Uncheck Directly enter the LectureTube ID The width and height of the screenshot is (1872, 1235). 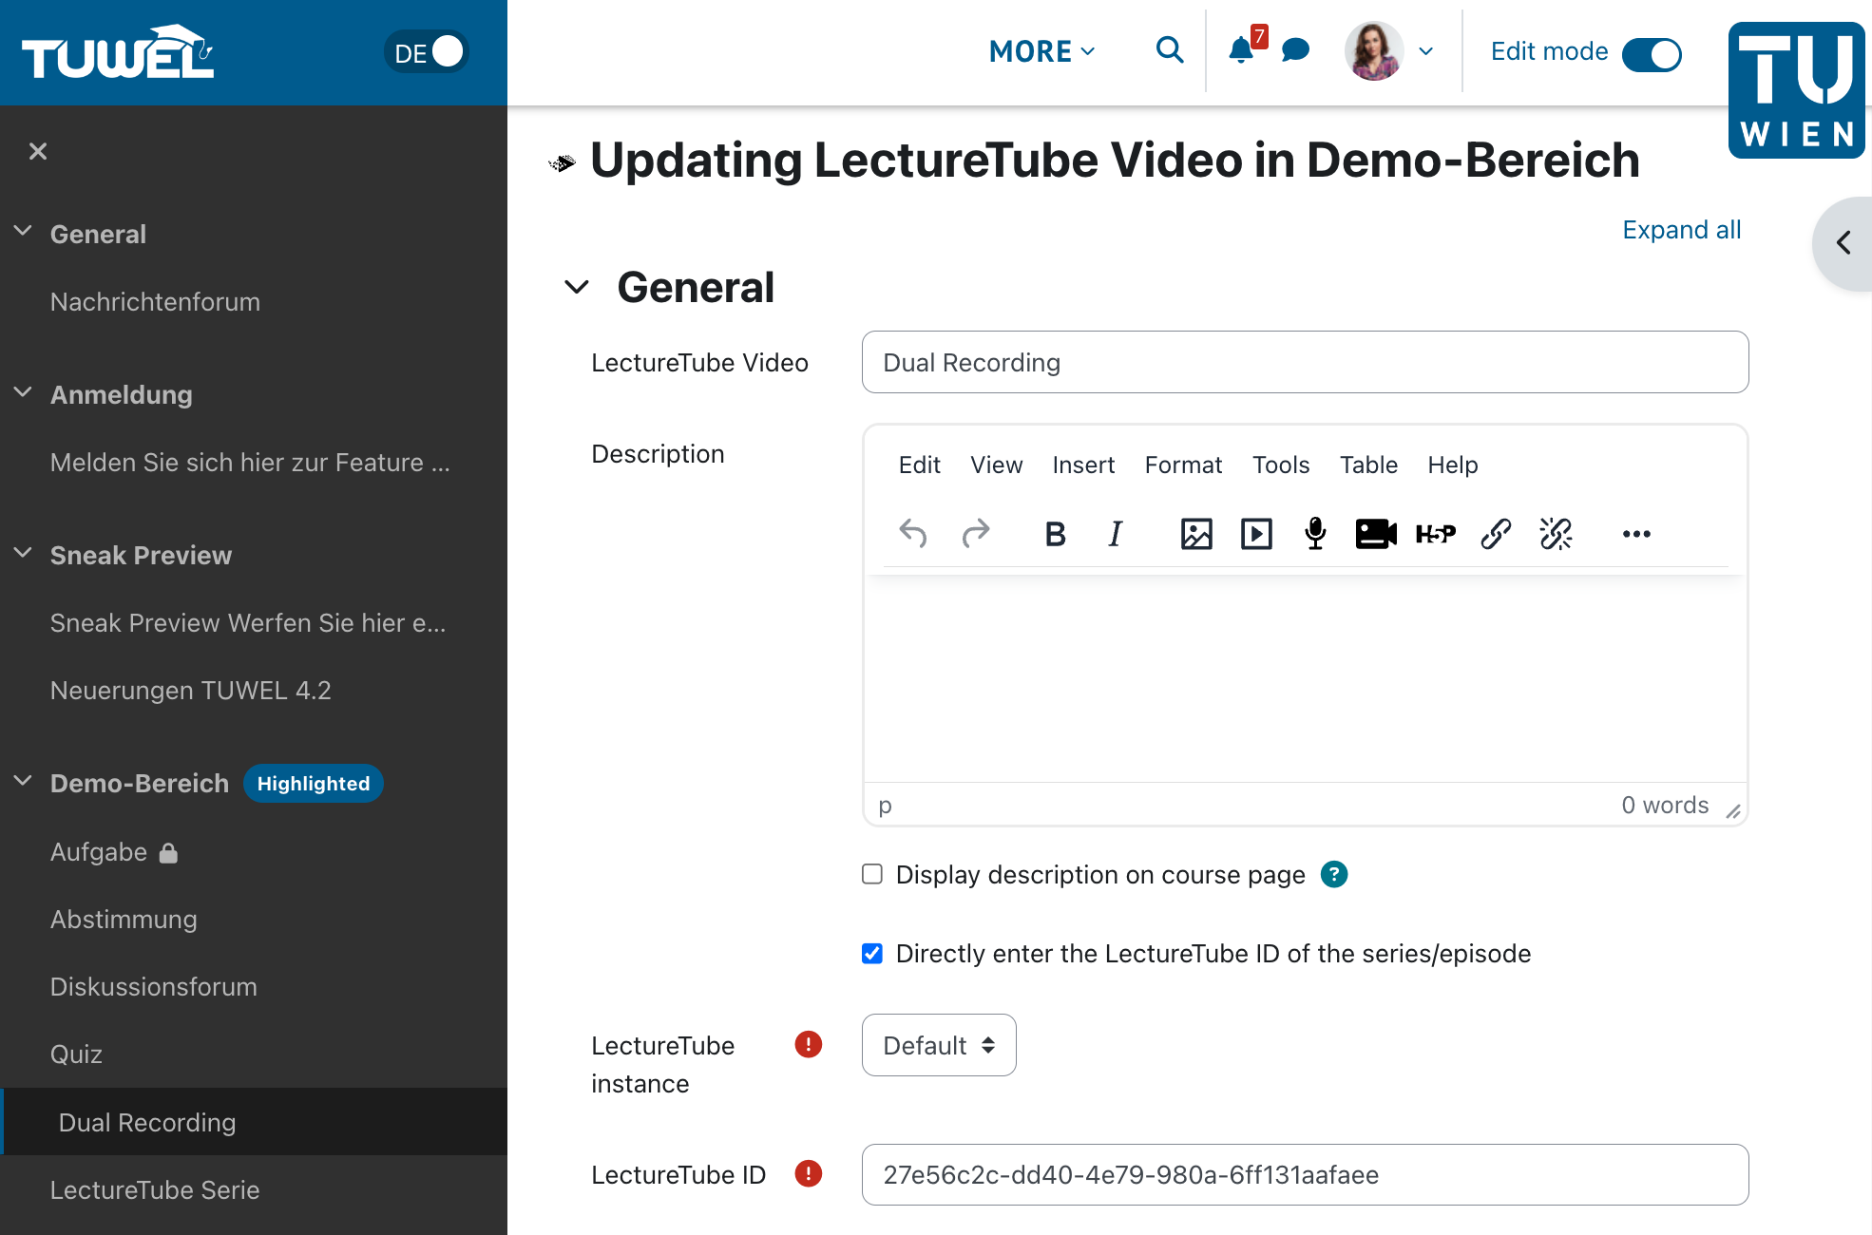coord(872,953)
